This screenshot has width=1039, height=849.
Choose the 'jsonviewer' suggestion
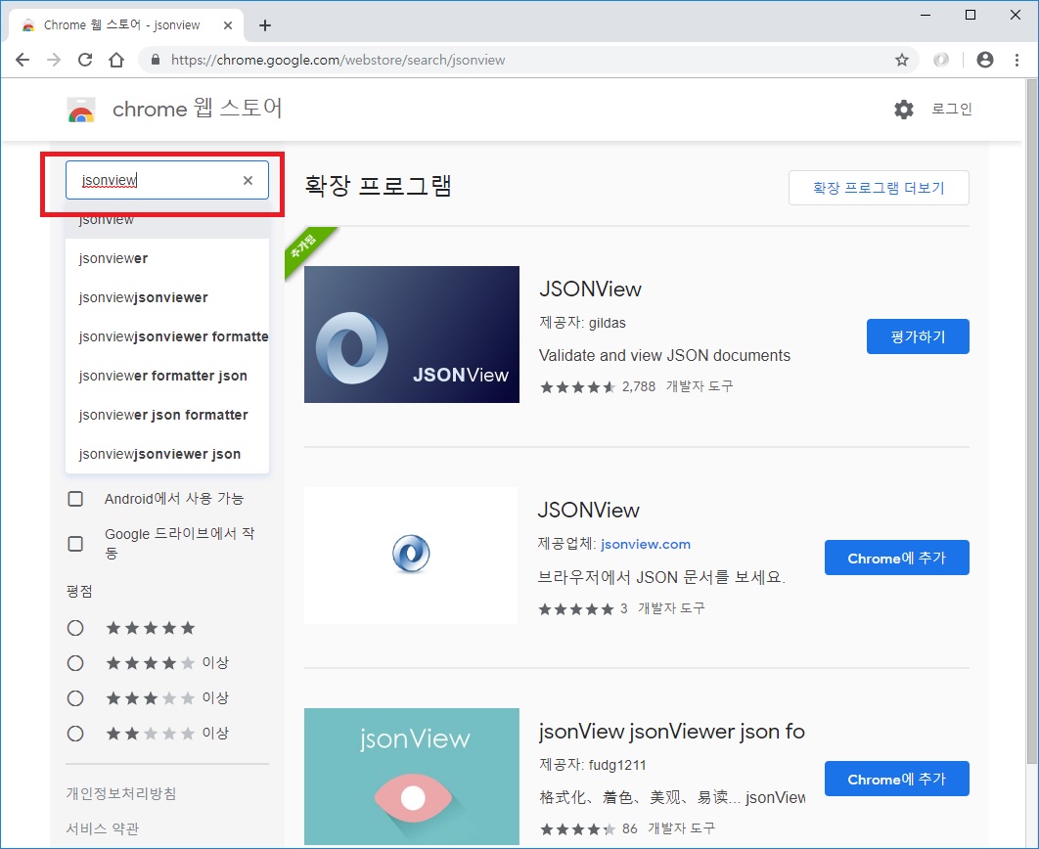[167, 258]
